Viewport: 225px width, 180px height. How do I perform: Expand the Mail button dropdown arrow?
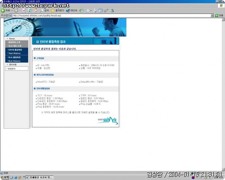pos(91,11)
